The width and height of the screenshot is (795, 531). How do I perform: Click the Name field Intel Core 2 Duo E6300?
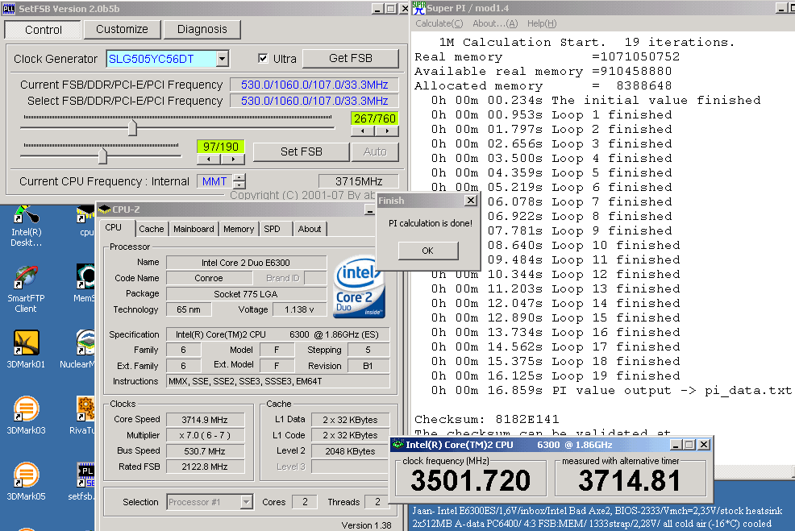(246, 263)
